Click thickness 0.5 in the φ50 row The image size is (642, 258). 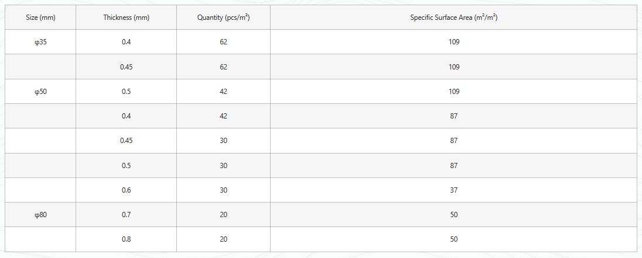(x=126, y=92)
